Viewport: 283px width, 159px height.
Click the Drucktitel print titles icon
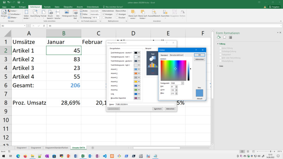[75, 12]
